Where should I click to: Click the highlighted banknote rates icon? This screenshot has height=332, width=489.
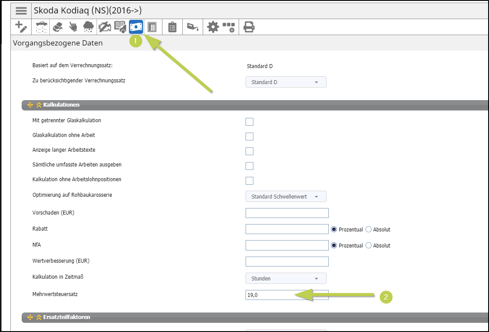[136, 27]
